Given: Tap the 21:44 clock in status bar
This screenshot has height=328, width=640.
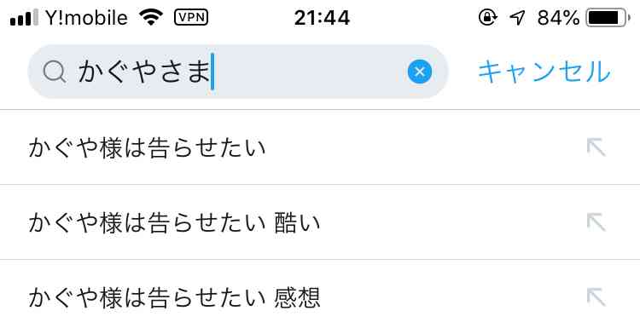Looking at the screenshot, I should [x=322, y=18].
